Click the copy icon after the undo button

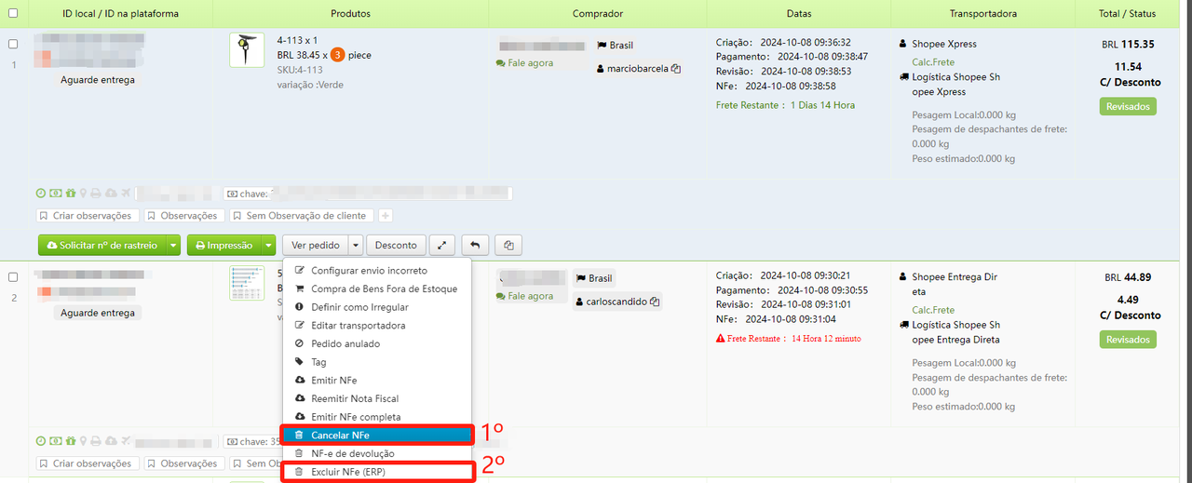tap(508, 246)
